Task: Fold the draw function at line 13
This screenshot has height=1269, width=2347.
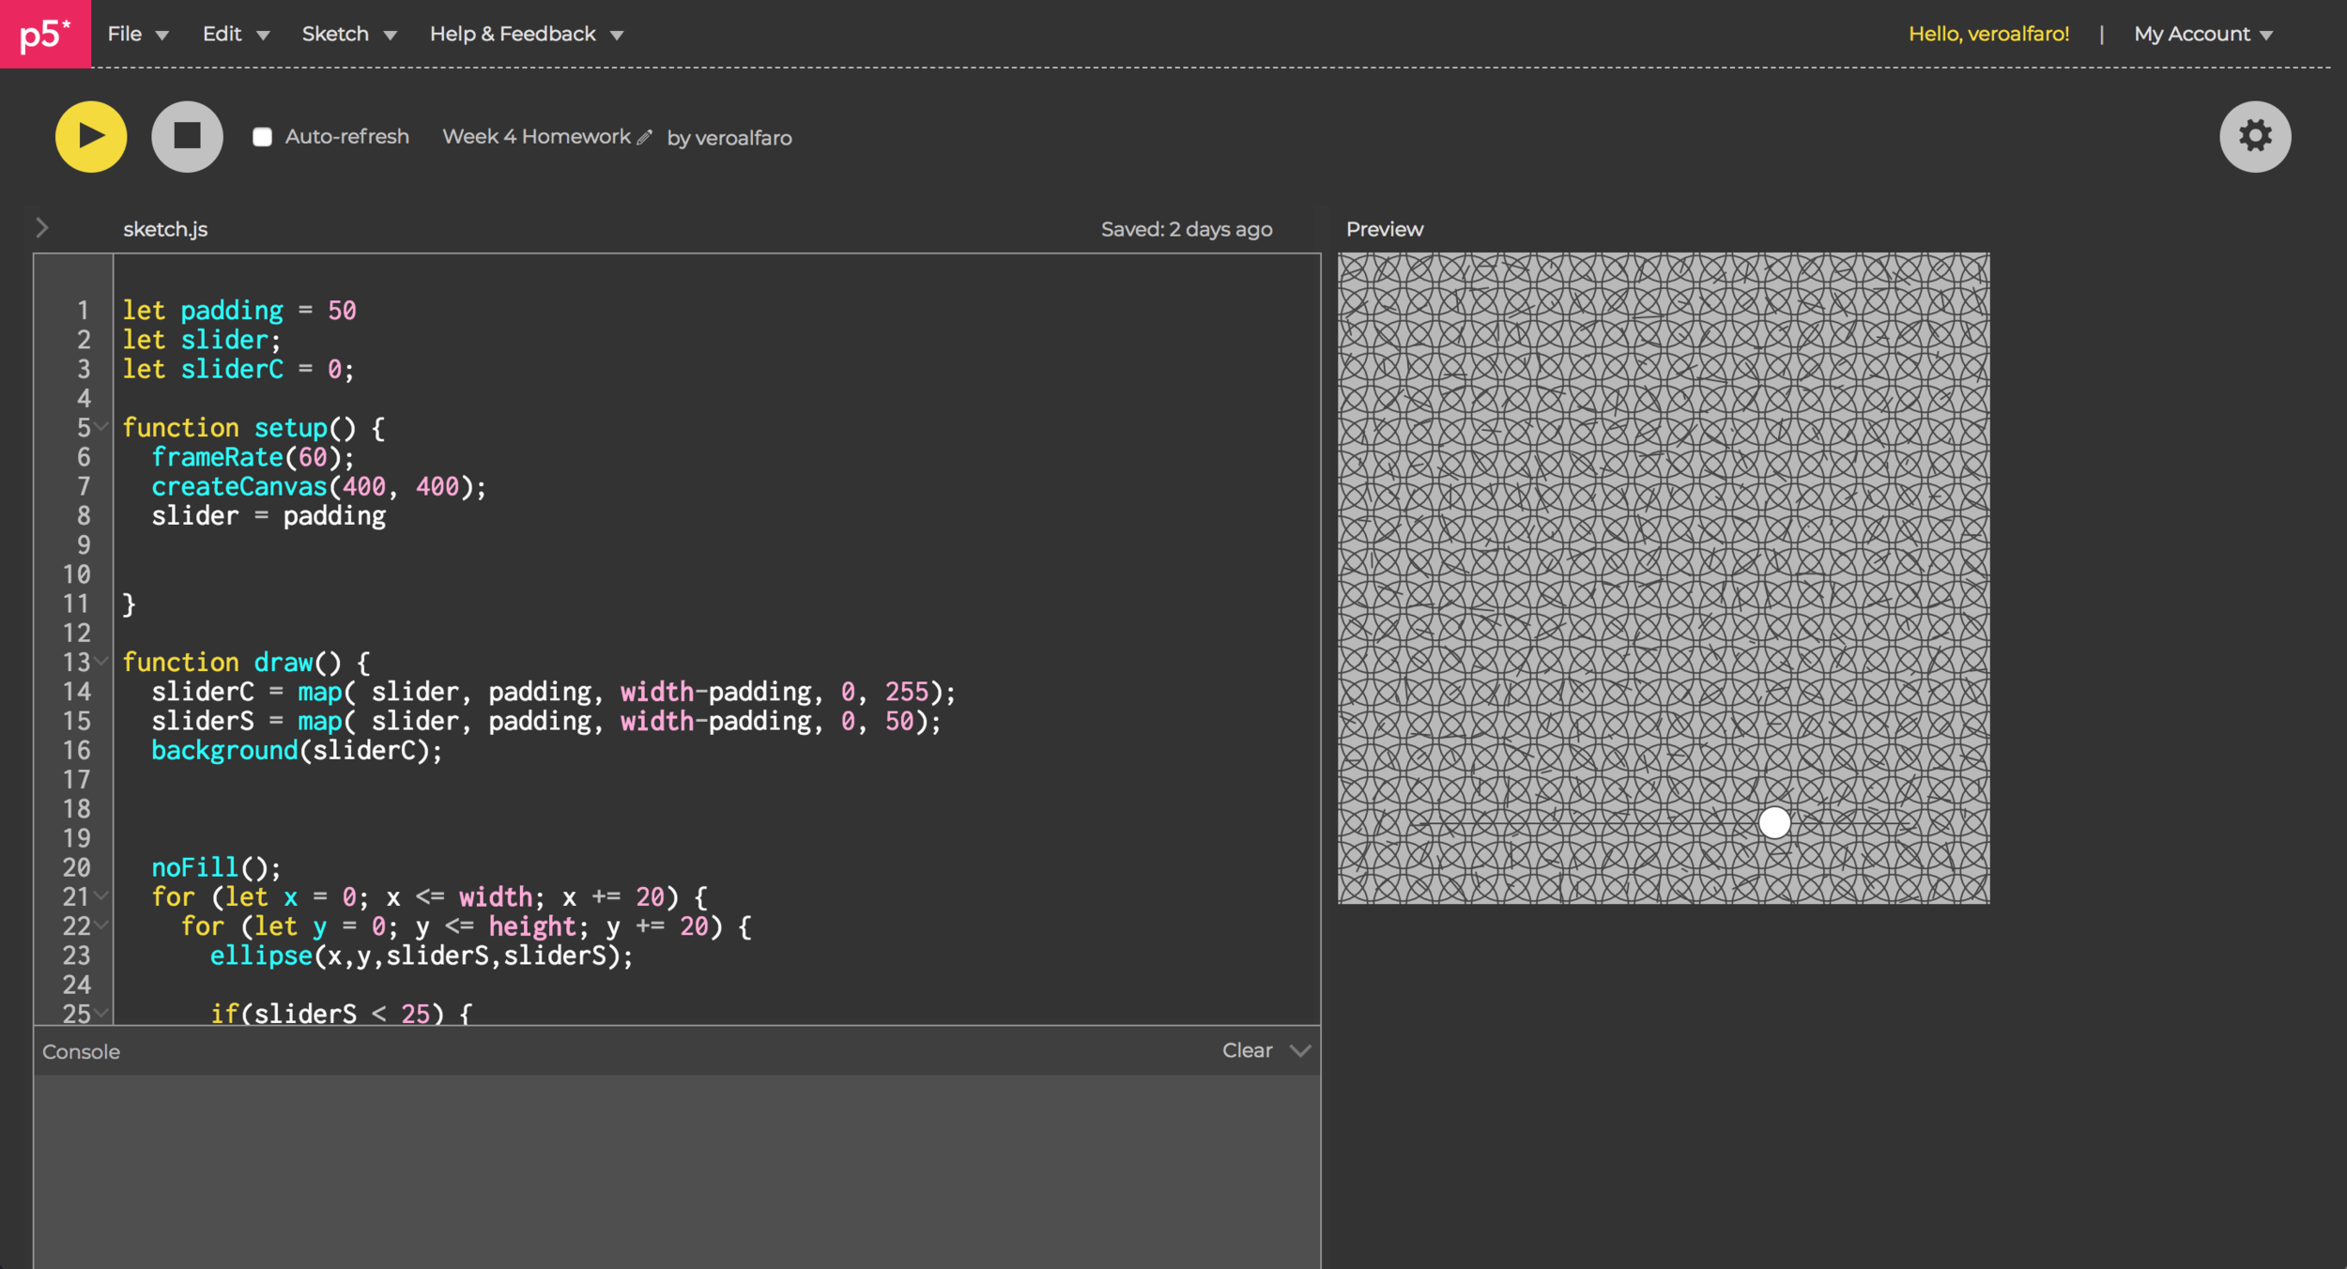Action: [x=101, y=662]
